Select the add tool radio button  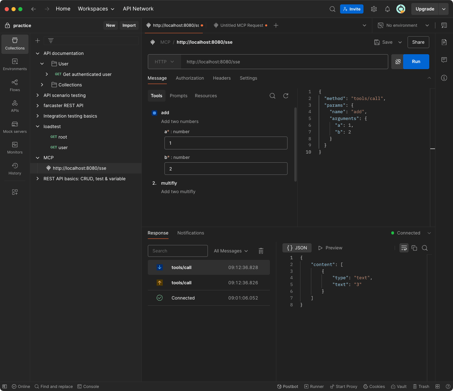pyautogui.click(x=155, y=113)
